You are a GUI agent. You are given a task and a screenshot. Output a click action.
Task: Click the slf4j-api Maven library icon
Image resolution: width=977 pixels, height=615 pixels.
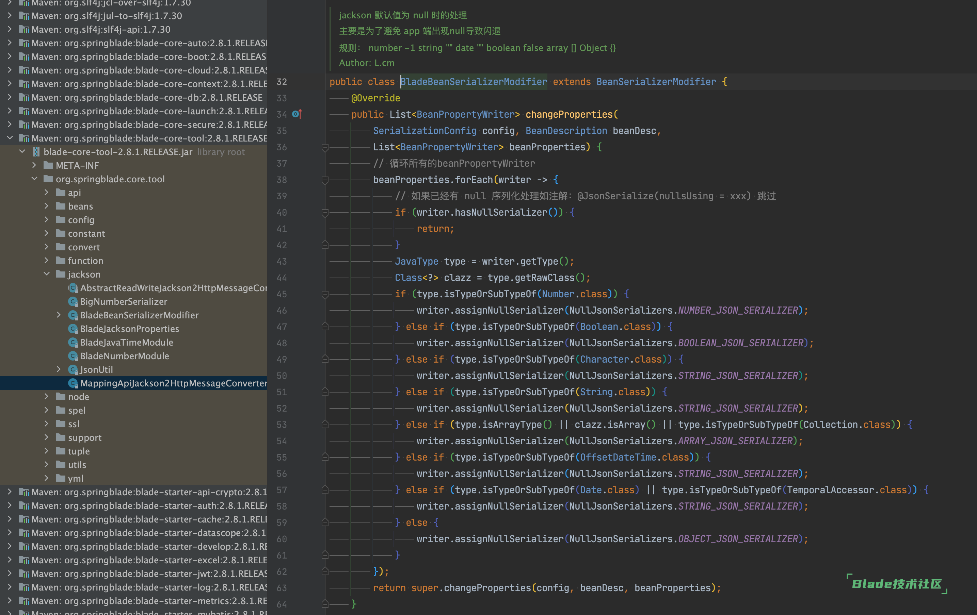tap(25, 30)
